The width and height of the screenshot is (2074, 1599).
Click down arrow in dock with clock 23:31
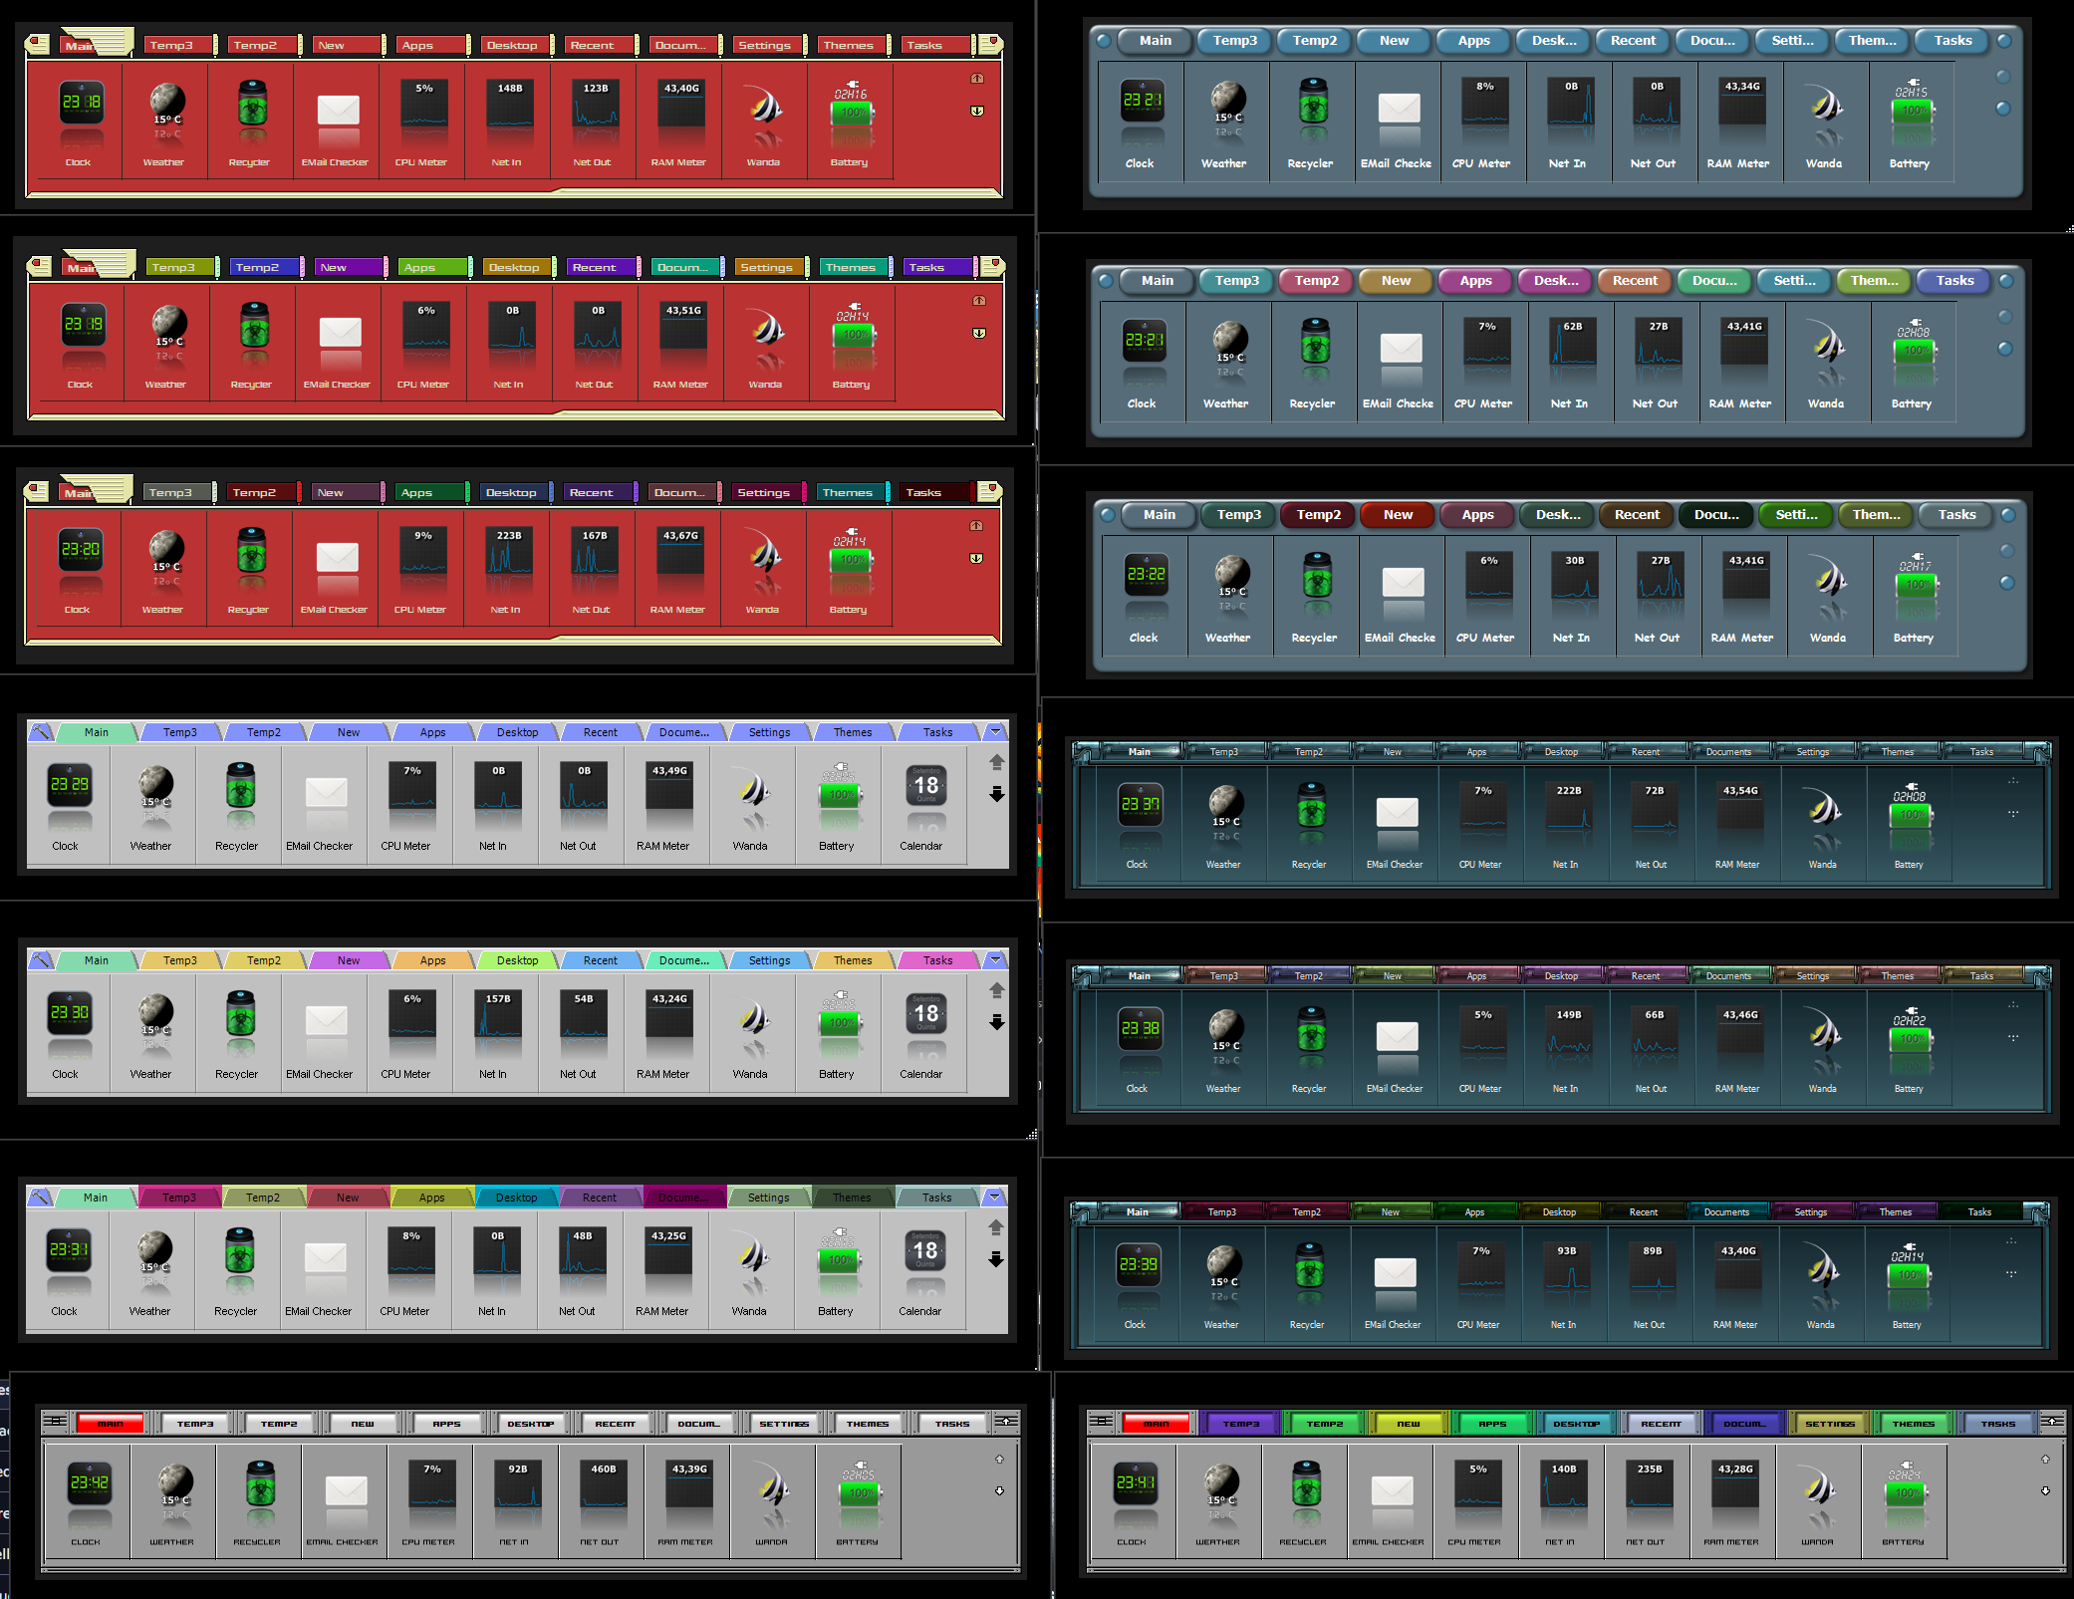[995, 1260]
